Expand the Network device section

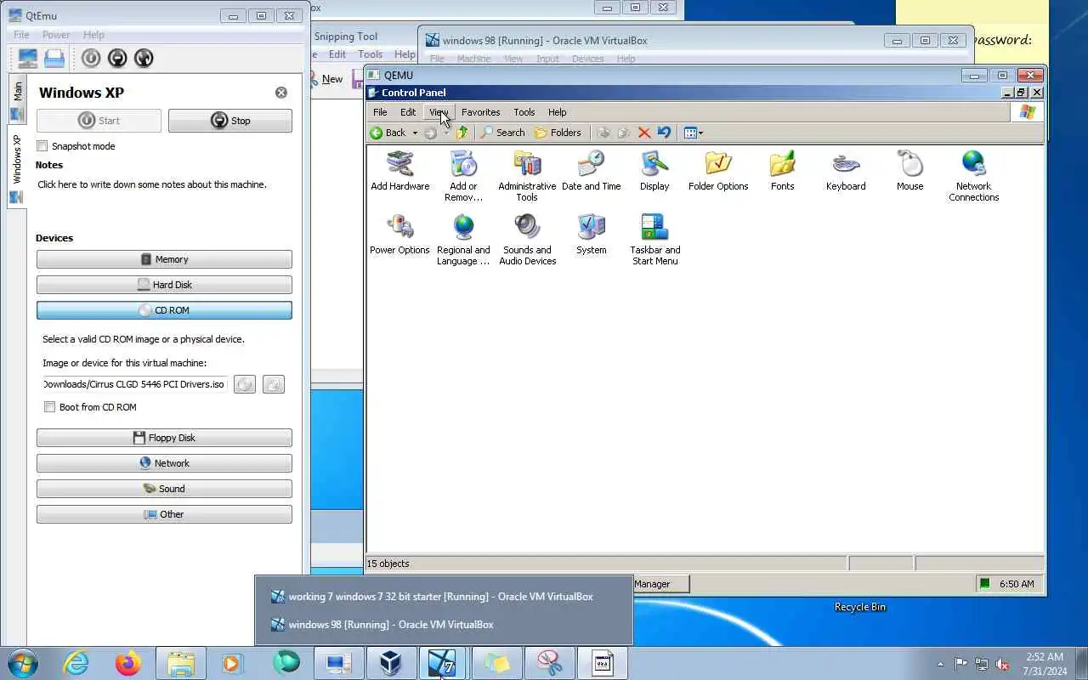[164, 463]
